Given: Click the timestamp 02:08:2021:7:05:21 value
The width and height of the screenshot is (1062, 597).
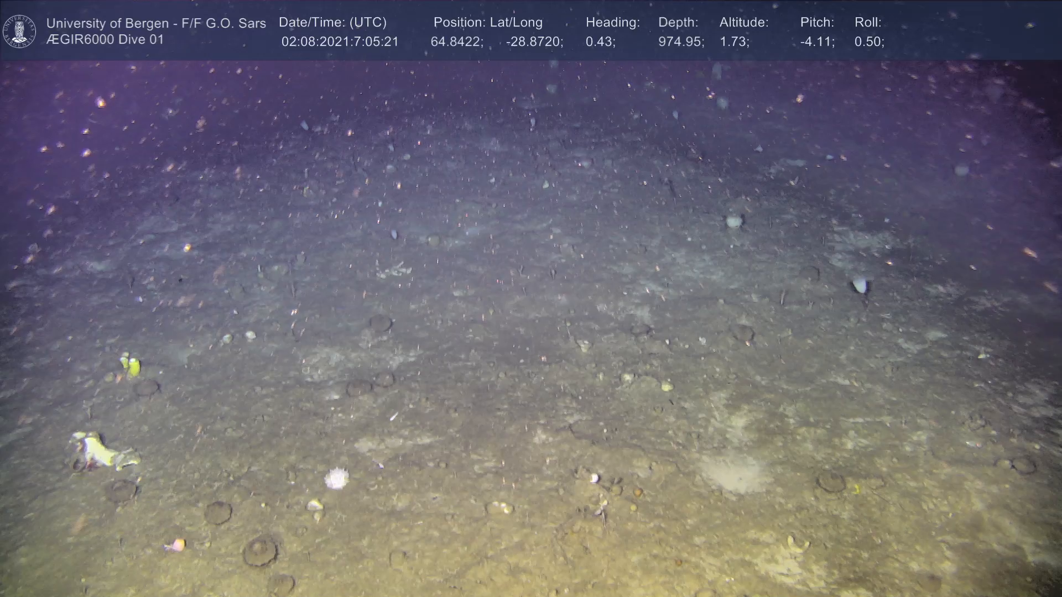Looking at the screenshot, I should (x=340, y=42).
